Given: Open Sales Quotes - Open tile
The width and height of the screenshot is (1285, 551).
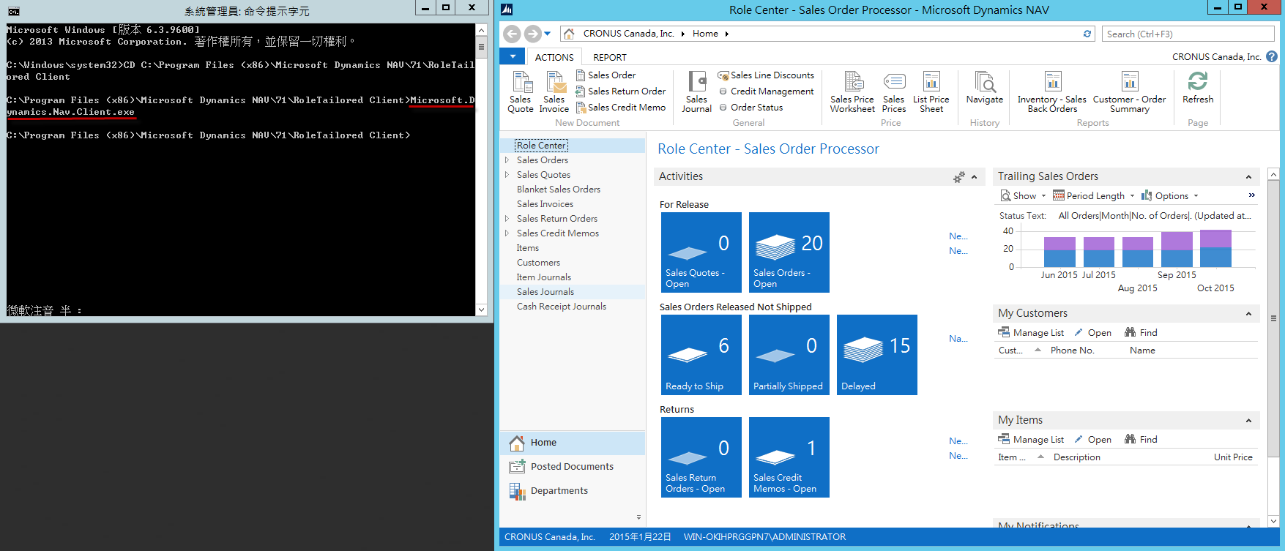Looking at the screenshot, I should coord(701,252).
